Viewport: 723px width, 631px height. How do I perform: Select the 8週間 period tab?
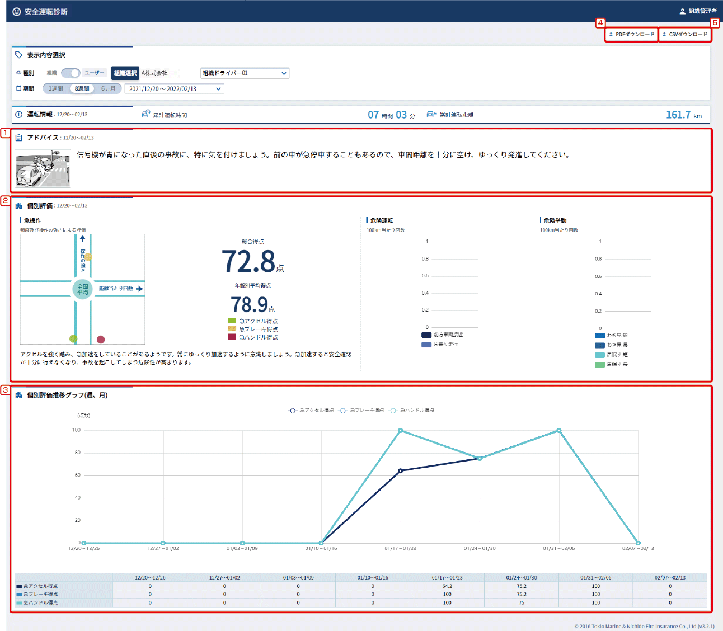(82, 88)
